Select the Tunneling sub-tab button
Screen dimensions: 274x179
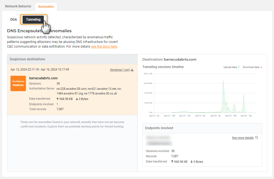33,20
